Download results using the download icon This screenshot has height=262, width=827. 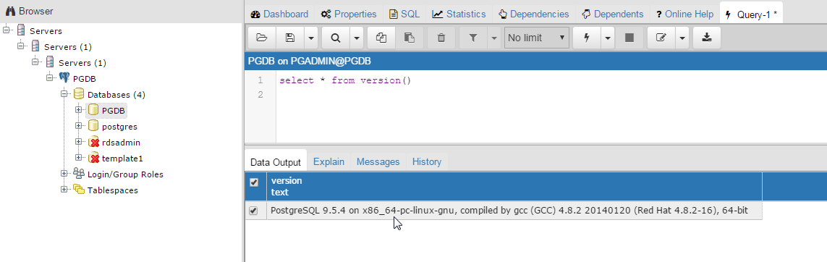coord(707,38)
